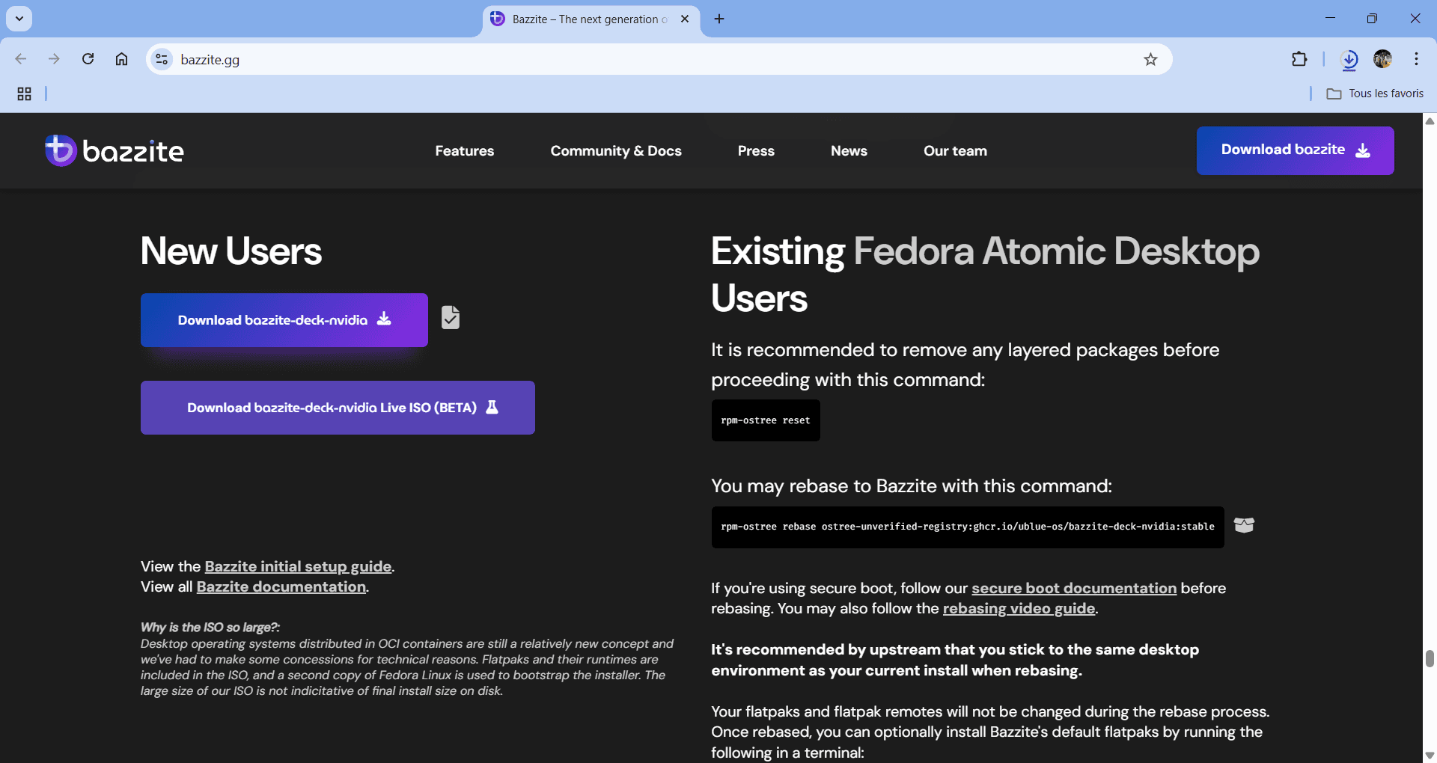
Task: Open the Press nav item
Action: pos(756,151)
